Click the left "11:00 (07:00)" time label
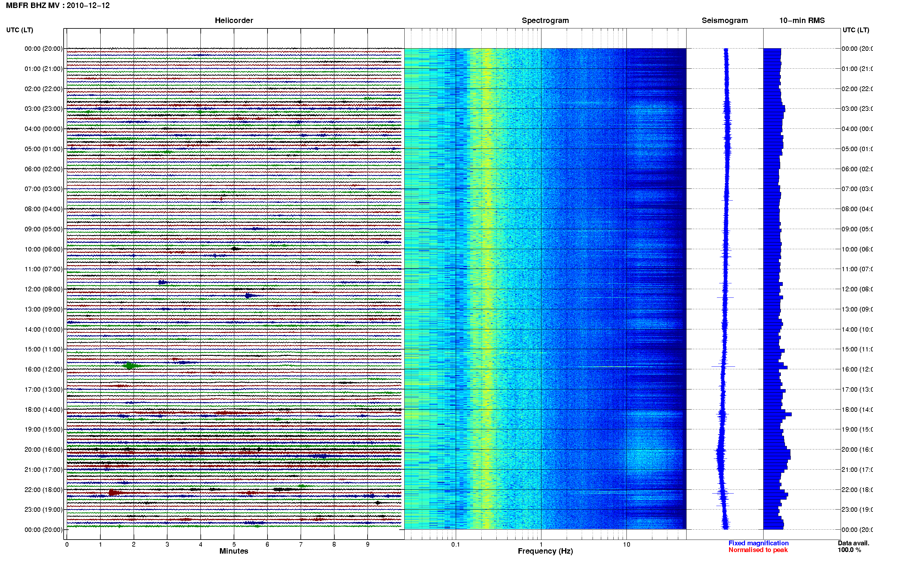 43,269
